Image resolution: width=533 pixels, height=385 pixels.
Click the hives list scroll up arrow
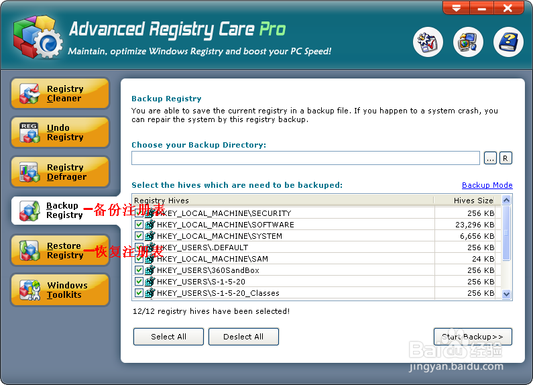[x=506, y=200]
